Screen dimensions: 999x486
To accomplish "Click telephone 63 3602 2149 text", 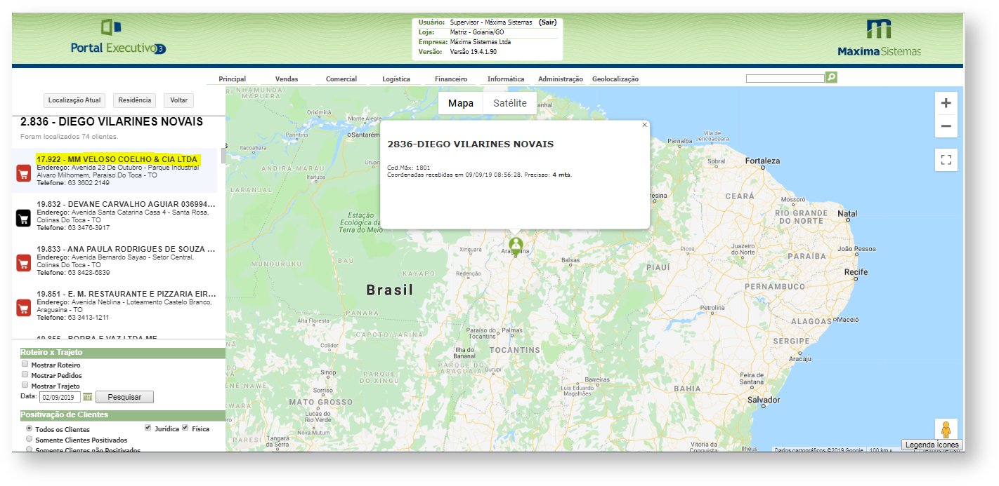I will 89,183.
